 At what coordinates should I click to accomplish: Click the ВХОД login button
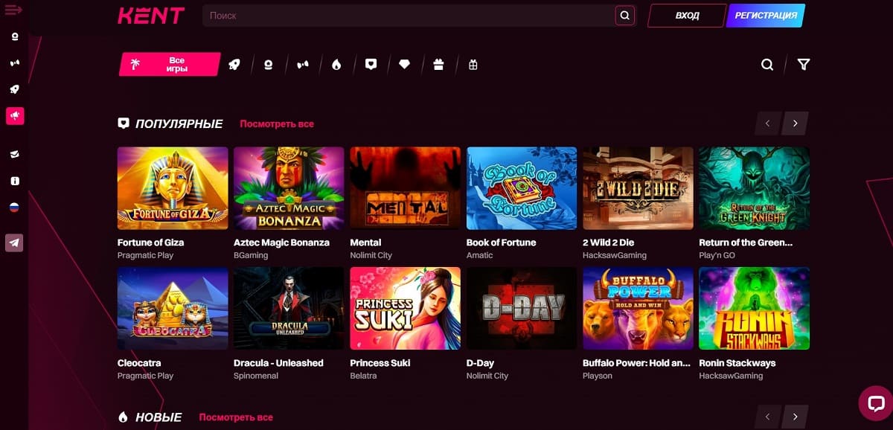[687, 15]
